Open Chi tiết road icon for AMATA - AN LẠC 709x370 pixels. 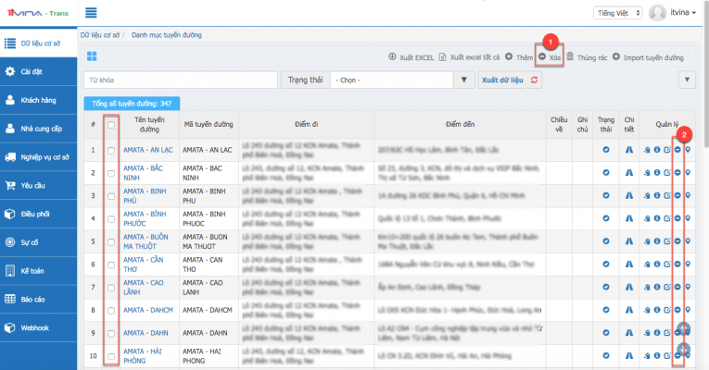[x=629, y=148]
